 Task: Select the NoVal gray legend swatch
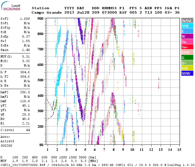187,21
